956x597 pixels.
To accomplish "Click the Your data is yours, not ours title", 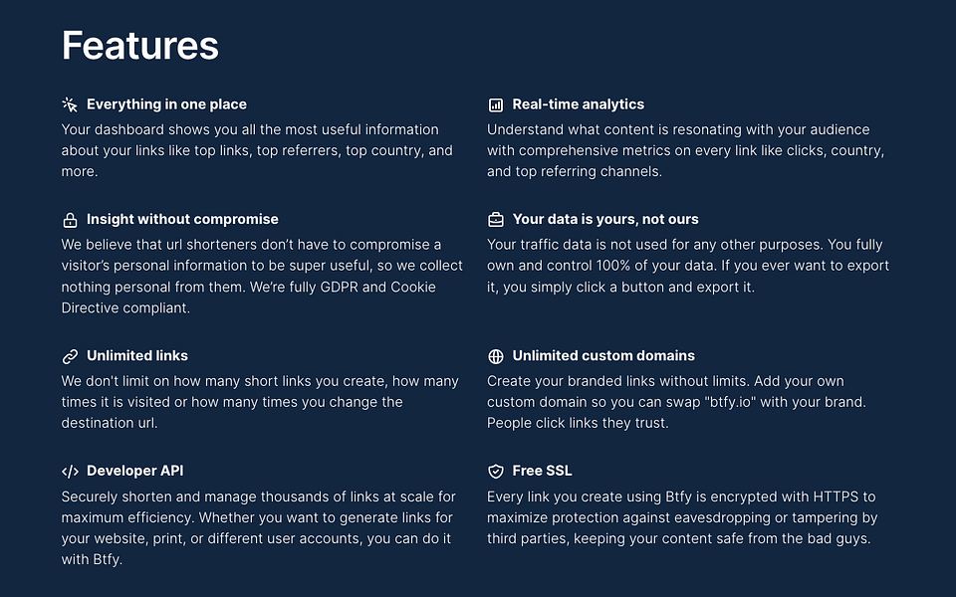I will tap(605, 219).
